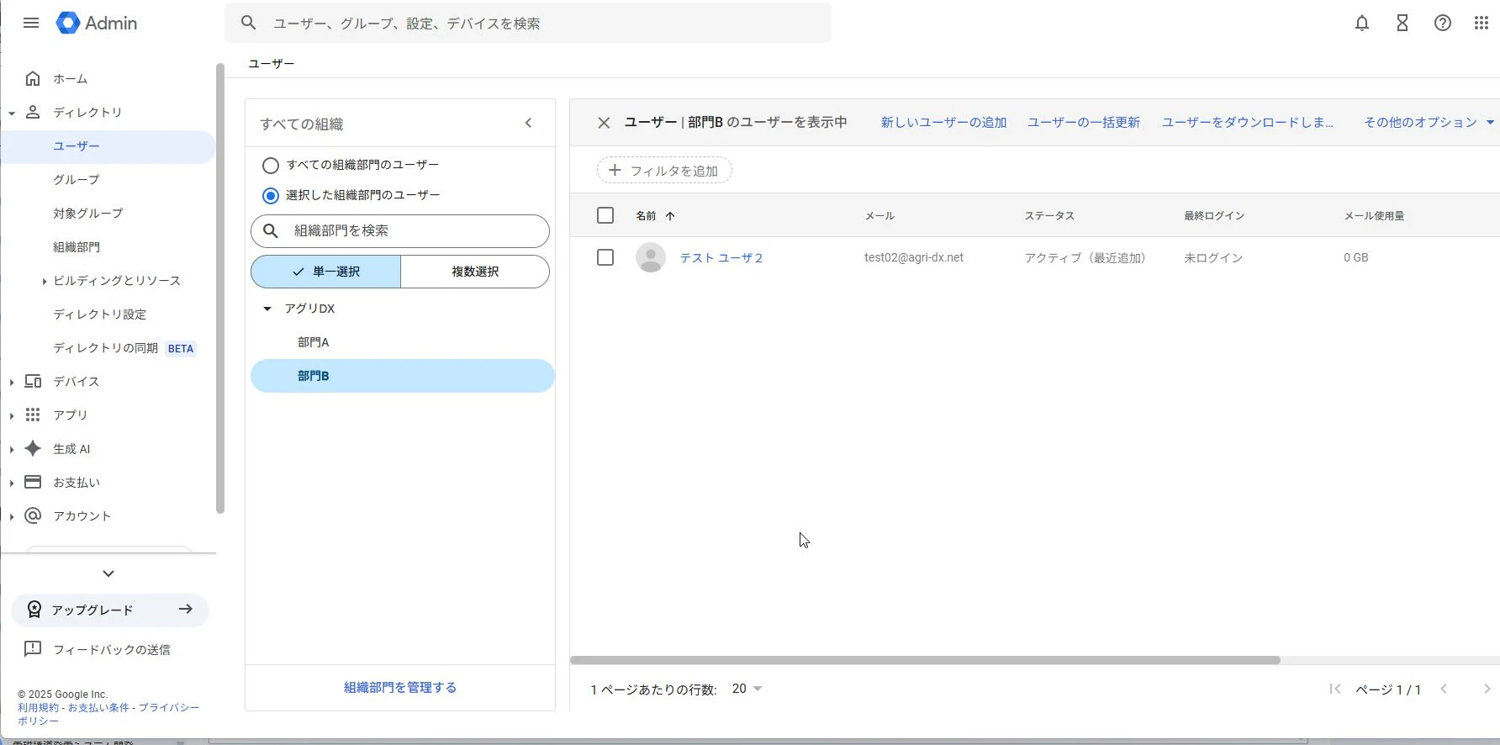Viewport: 1500px width, 745px height.
Task: Click the upgrade badge icon
Action: (34, 610)
